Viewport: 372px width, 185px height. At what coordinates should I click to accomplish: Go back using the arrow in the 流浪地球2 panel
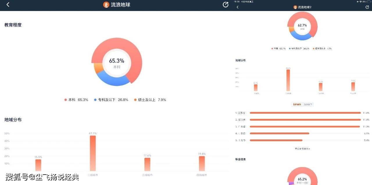(x=237, y=7)
